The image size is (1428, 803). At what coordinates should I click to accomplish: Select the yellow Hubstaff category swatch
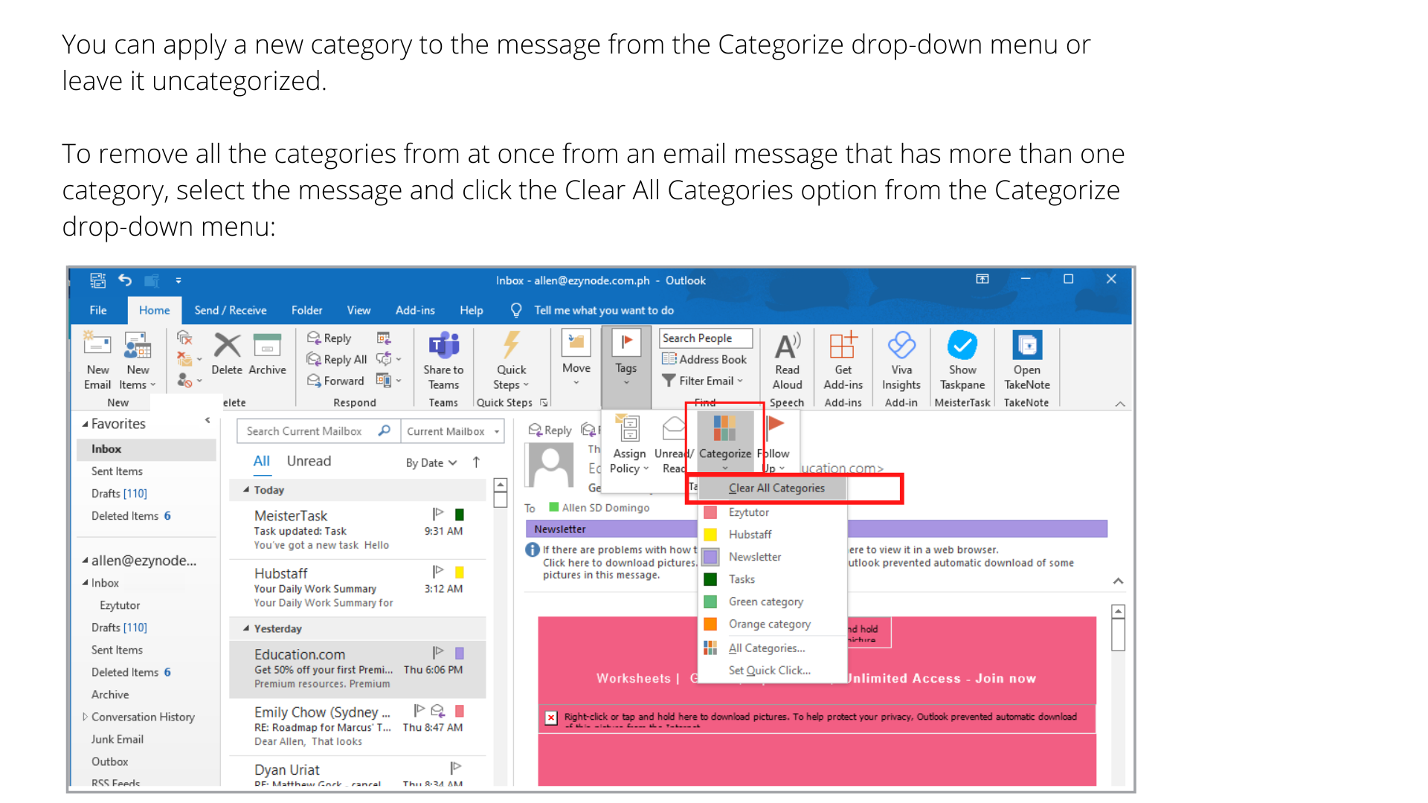(x=710, y=535)
